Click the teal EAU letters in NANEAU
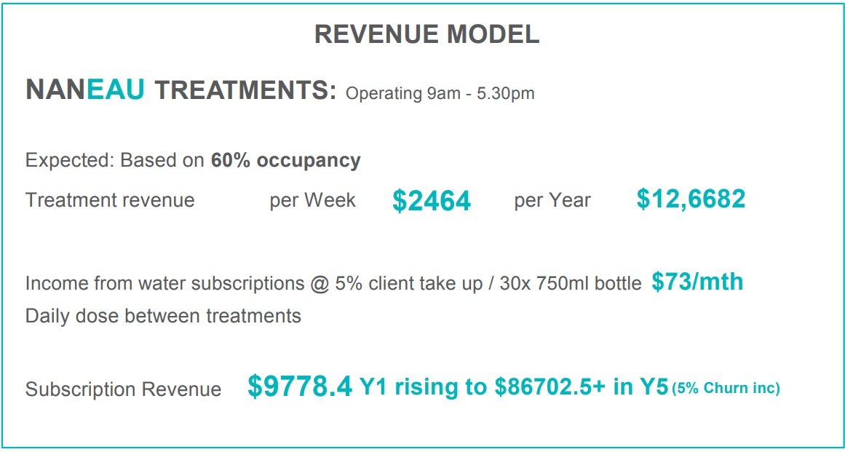 [x=115, y=90]
